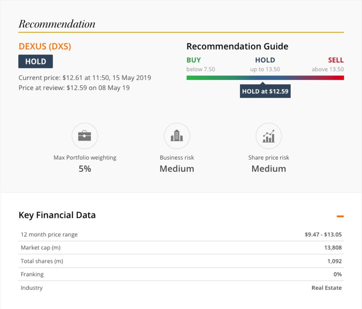Click the dark HOLD badge under DEXUS
This screenshot has height=309, width=362.
(35, 62)
